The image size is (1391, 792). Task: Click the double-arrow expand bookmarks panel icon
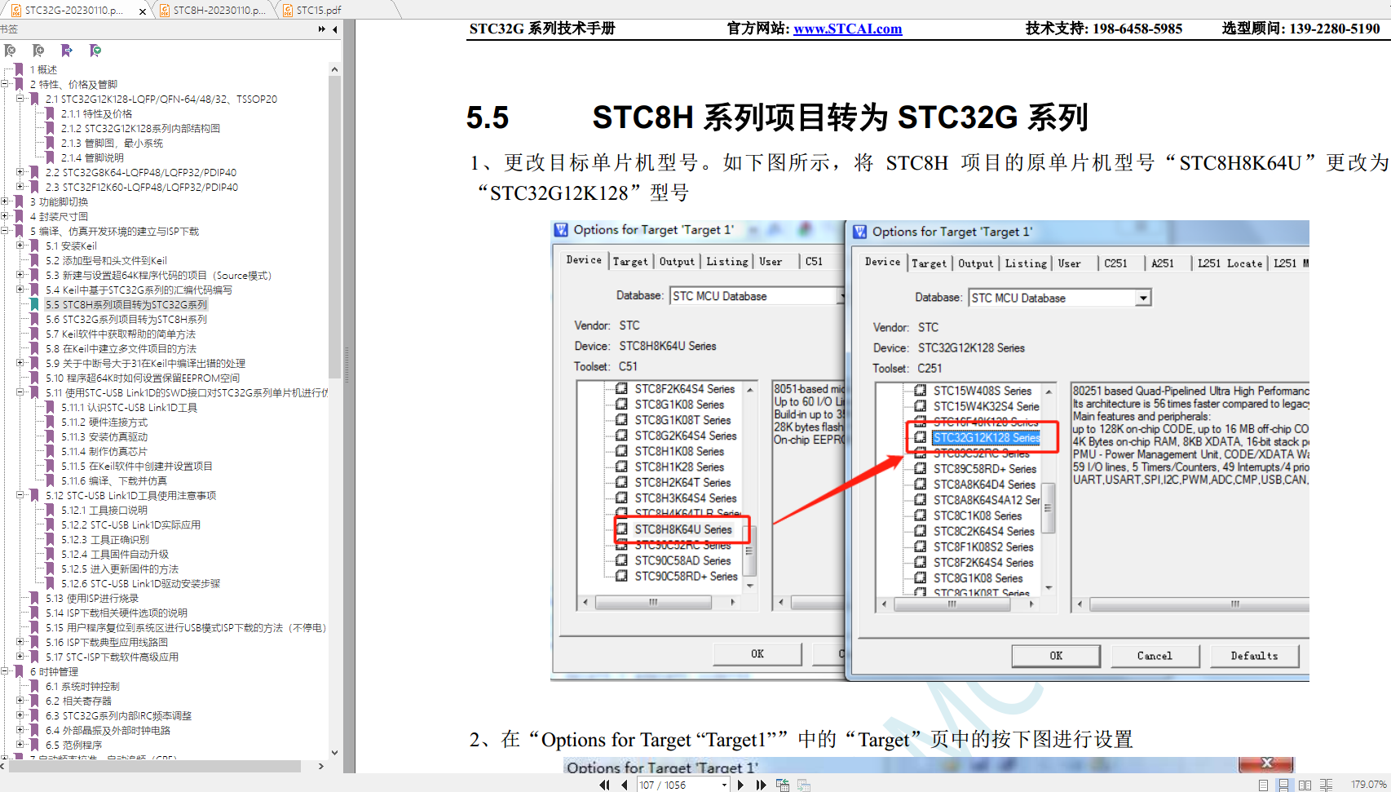(x=322, y=29)
